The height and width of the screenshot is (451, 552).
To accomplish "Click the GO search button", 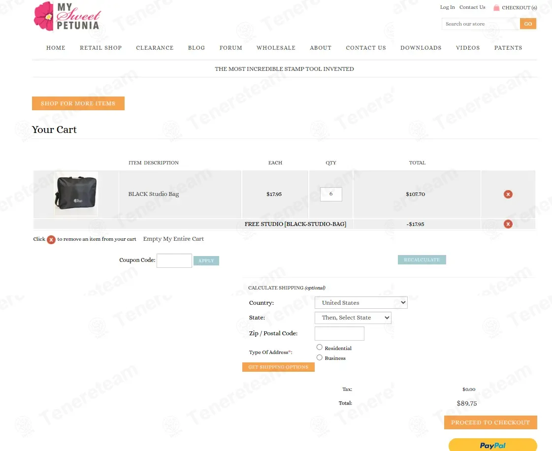I will (528, 24).
